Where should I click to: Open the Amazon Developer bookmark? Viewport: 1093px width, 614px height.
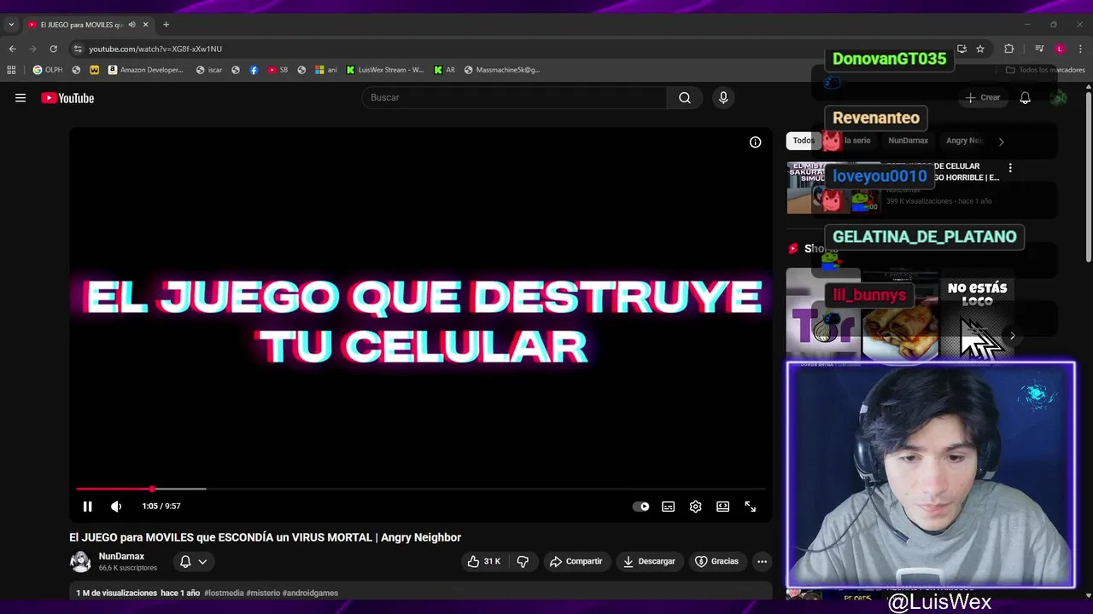tap(145, 70)
